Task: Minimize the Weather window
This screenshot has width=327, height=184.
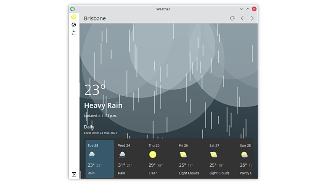Action: pyautogui.click(x=242, y=9)
